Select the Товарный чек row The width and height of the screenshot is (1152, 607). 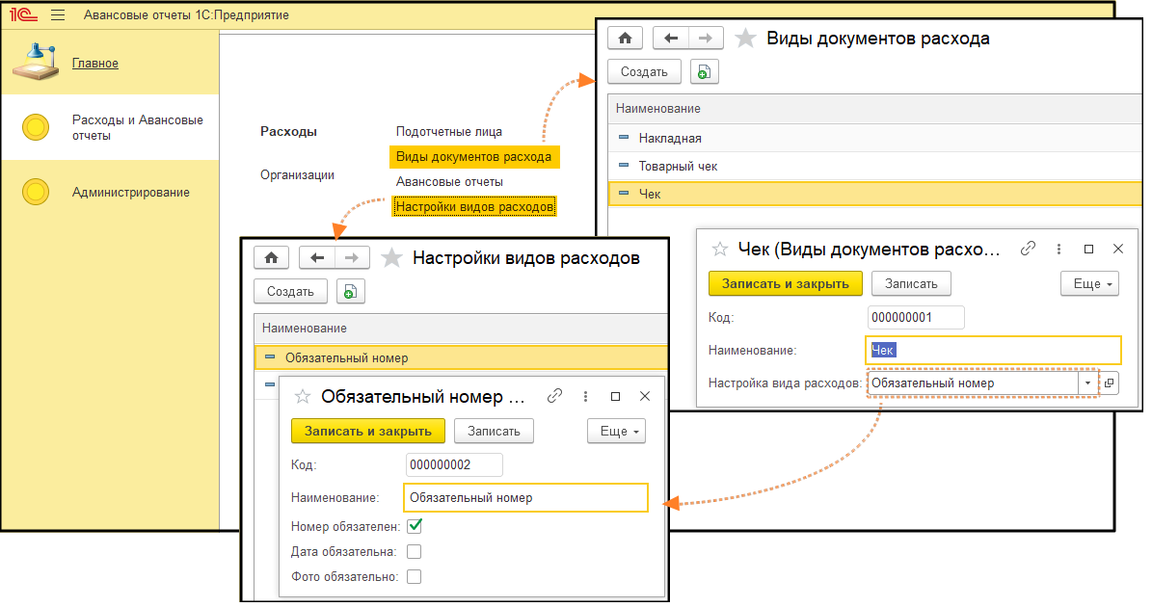tap(874, 166)
